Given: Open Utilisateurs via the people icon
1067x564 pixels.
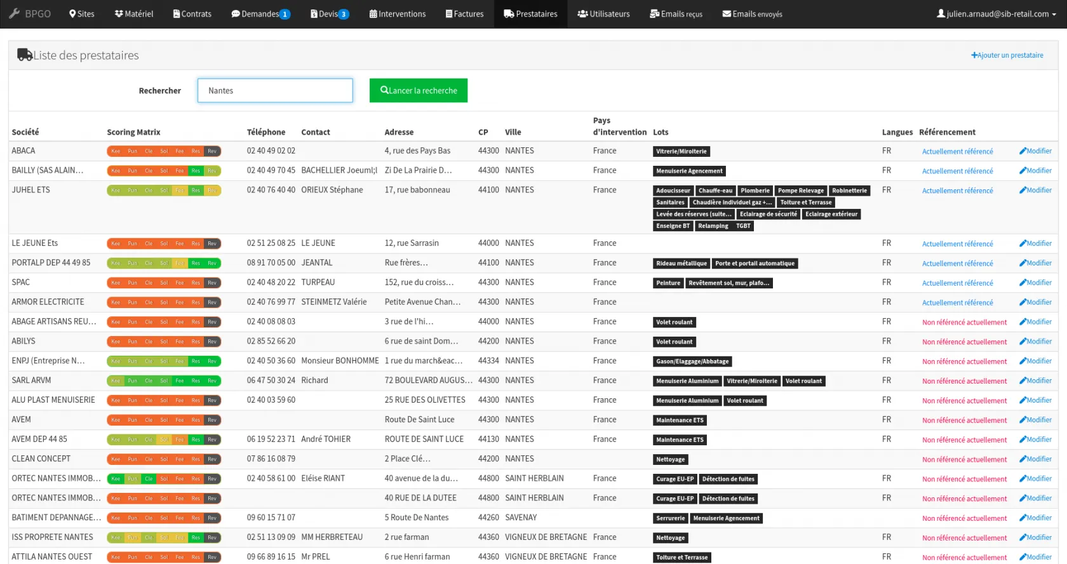Looking at the screenshot, I should coord(582,14).
